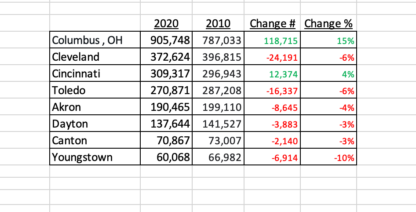Select Dayton's -3% change cell

[x=329, y=124]
